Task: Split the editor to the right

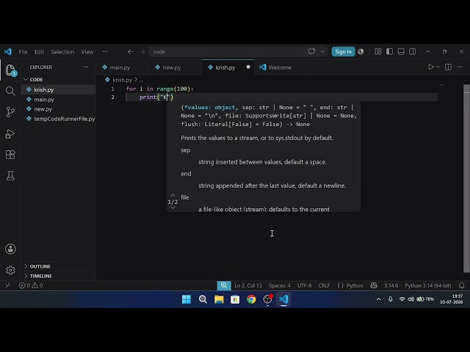Action: point(448,67)
